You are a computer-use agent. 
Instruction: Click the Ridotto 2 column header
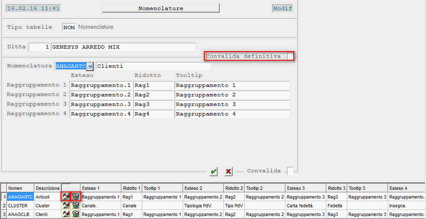(x=234, y=188)
